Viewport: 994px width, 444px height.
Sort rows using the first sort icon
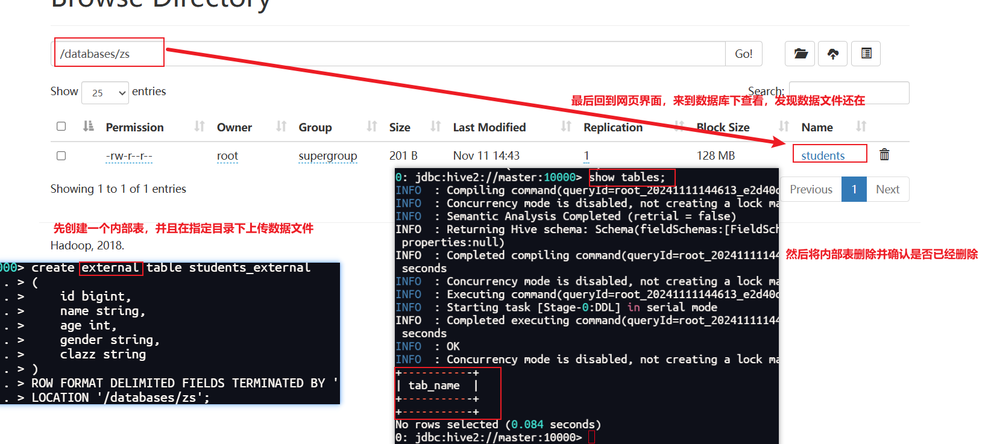coord(89,126)
